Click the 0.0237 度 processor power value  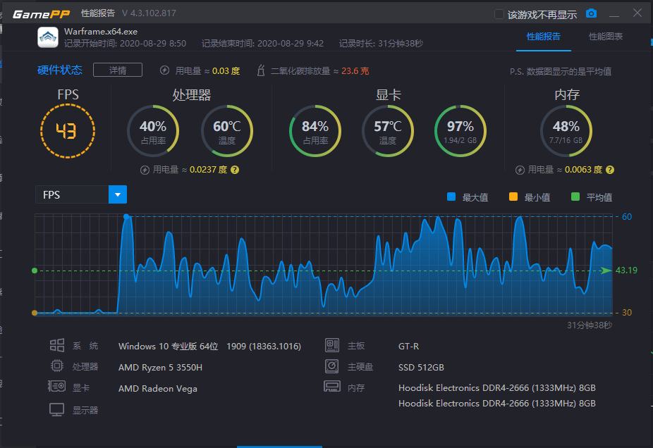[208, 170]
